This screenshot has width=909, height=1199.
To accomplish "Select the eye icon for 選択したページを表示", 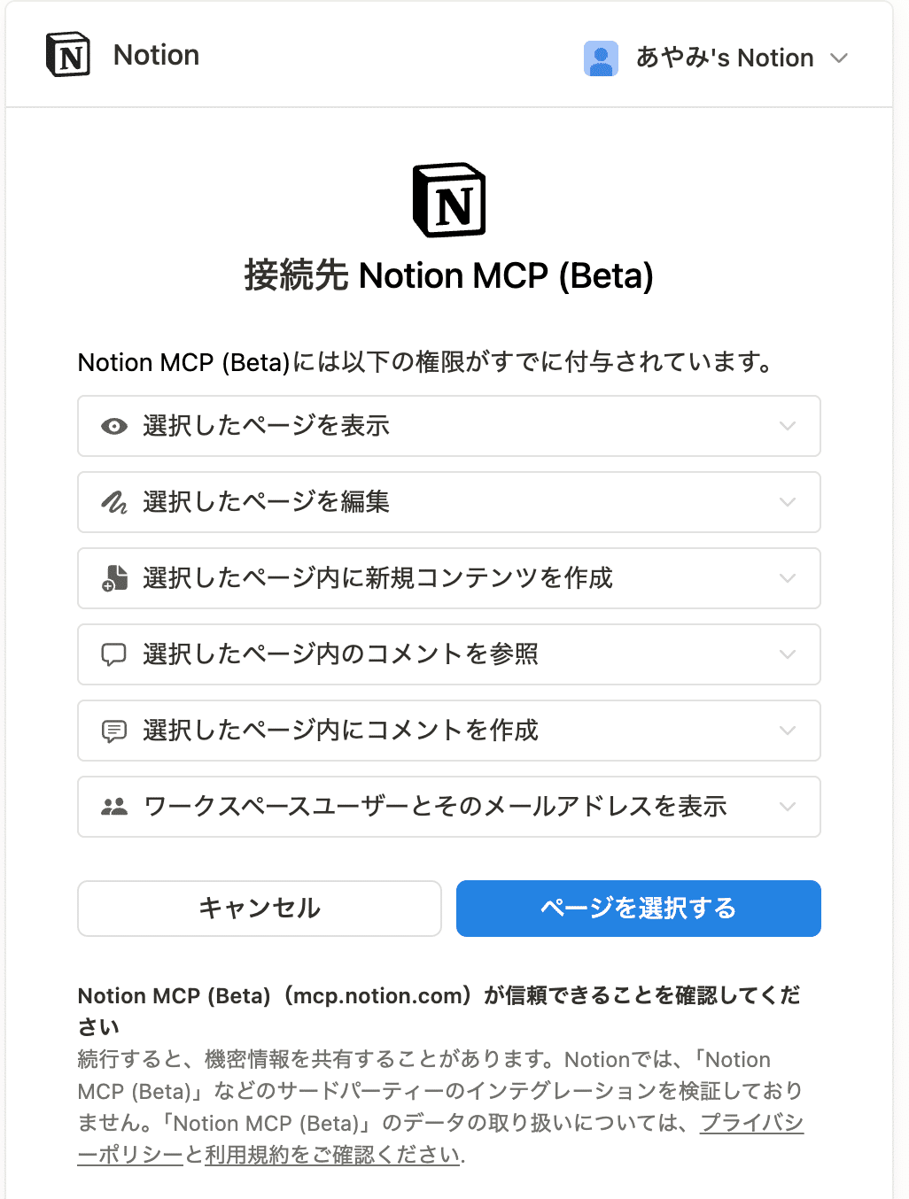I will (113, 426).
